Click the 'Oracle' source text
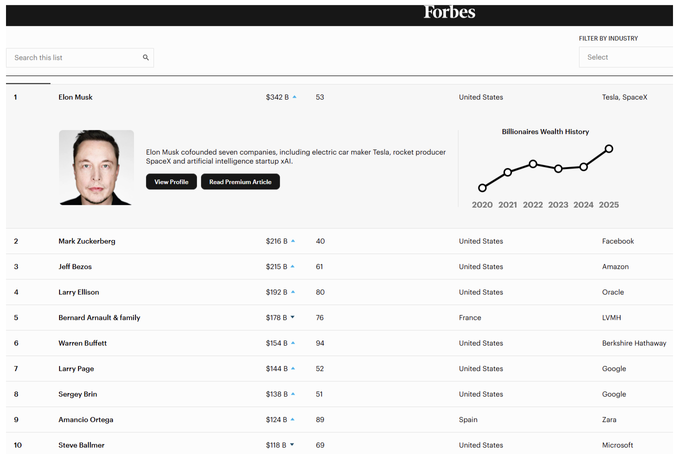 pyautogui.click(x=613, y=292)
